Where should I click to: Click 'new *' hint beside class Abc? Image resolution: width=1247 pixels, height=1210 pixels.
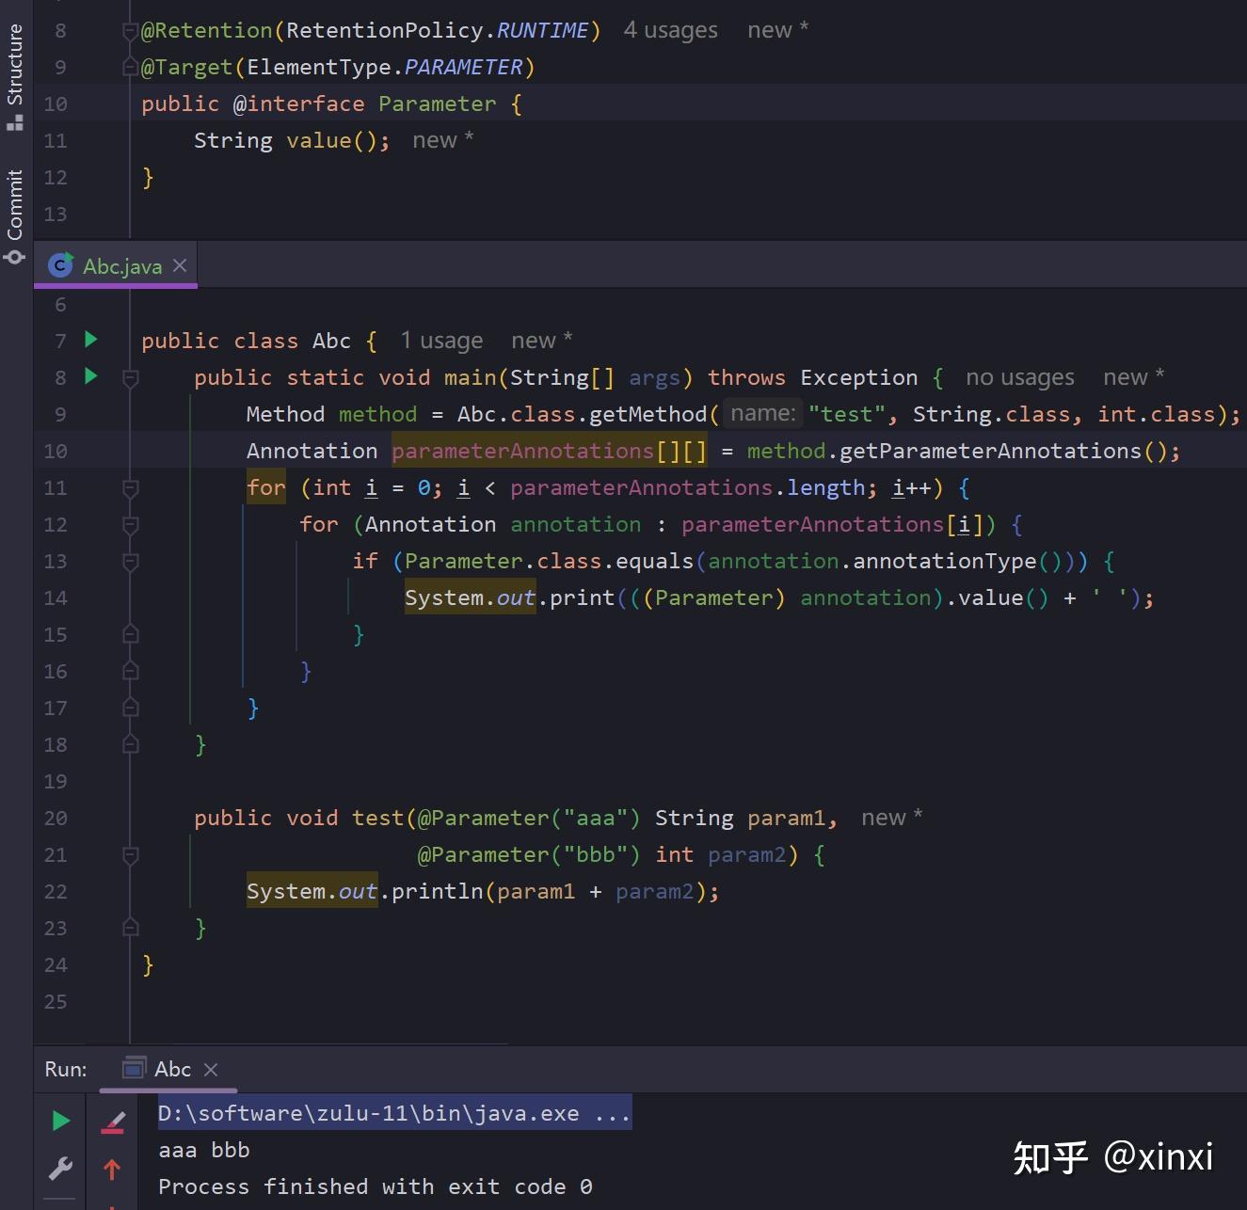(x=541, y=341)
